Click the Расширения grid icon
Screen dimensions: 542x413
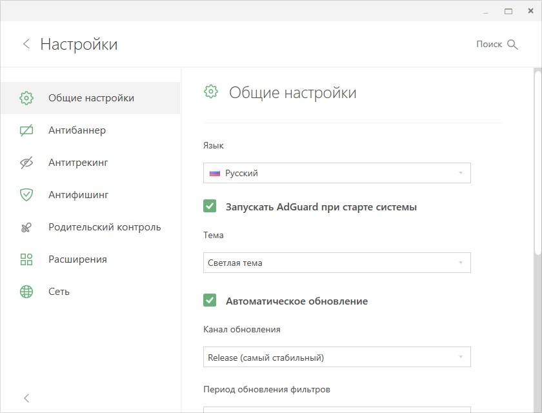pyautogui.click(x=26, y=259)
